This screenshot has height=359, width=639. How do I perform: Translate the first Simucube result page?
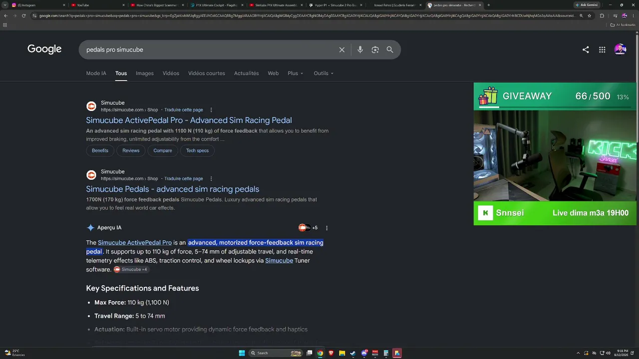(x=184, y=110)
